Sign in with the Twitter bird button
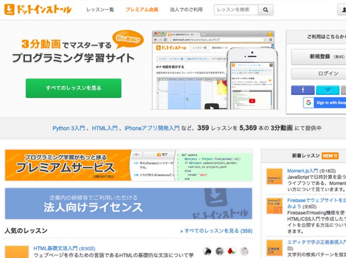This screenshot has width=346, height=258. pyautogui.click(x=328, y=90)
